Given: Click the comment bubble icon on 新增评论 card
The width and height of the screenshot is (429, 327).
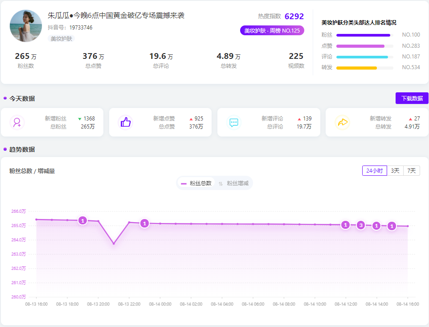Looking at the screenshot, I should tap(234, 122).
